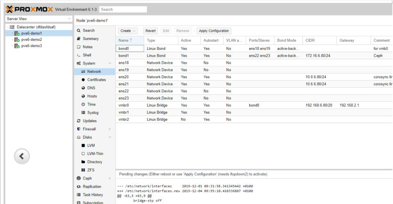Click the Directory folder icon
The image size is (393, 204).
click(83, 162)
